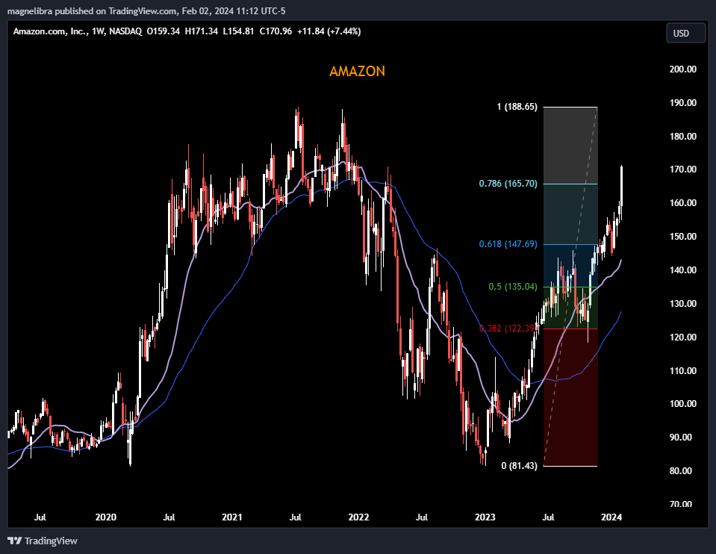The height and width of the screenshot is (554, 716).
Task: Click the grey Fibonacci zone above 0.786
Action: point(570,146)
